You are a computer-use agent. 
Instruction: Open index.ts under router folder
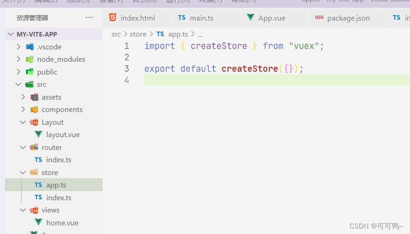tap(59, 160)
